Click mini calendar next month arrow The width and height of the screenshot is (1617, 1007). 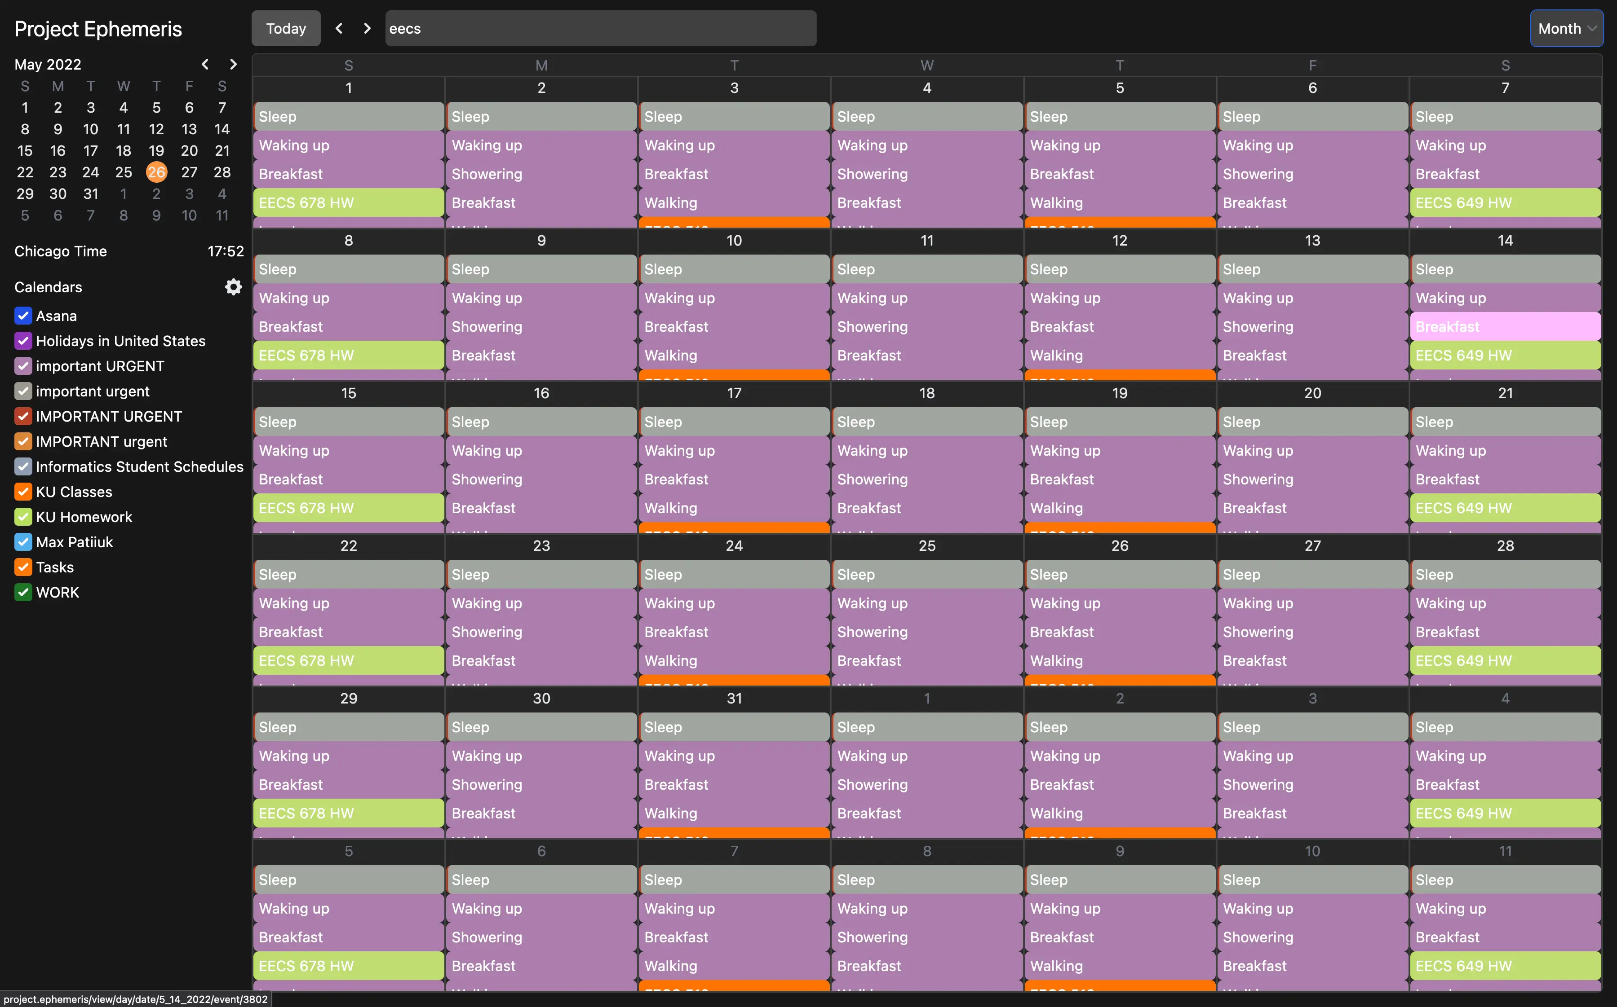click(x=233, y=65)
